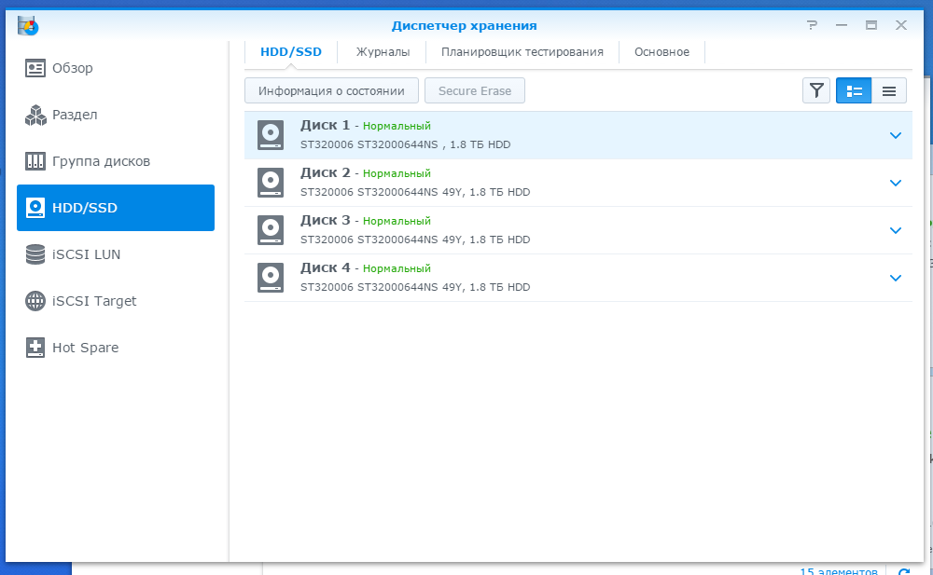Click Нормальный status of Диск 1
933x575 pixels.
pos(397,126)
